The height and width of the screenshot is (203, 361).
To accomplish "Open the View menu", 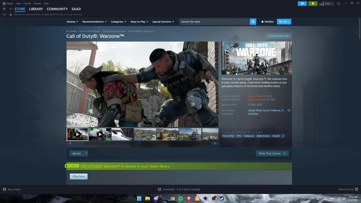I will (18, 3).
